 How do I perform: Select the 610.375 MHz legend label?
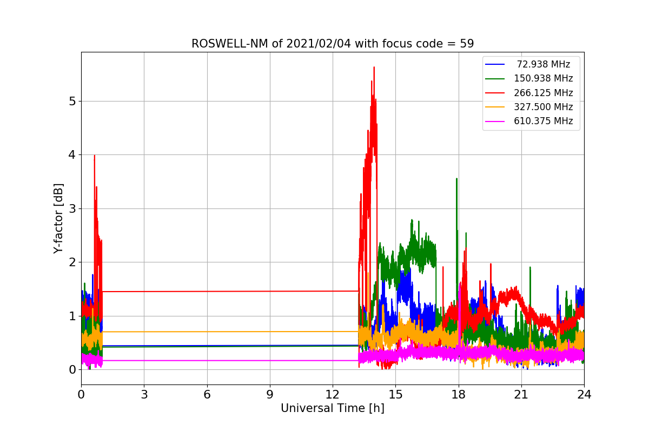(x=544, y=121)
